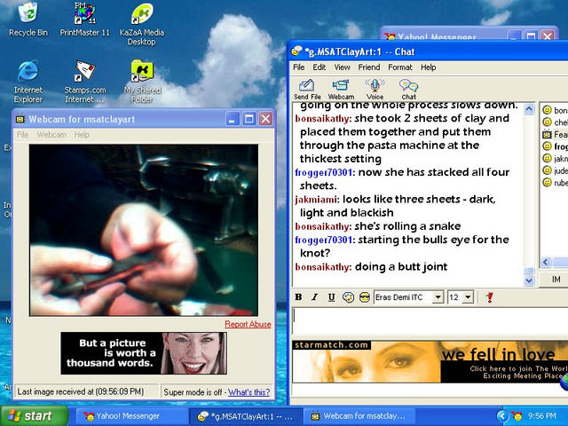Open File menu in Chat window
This screenshot has width=568, height=426.
click(298, 67)
